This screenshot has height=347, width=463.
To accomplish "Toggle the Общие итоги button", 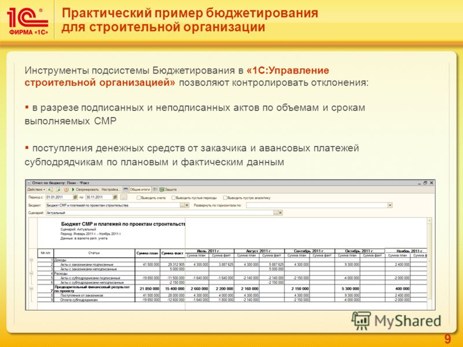I will point(139,190).
